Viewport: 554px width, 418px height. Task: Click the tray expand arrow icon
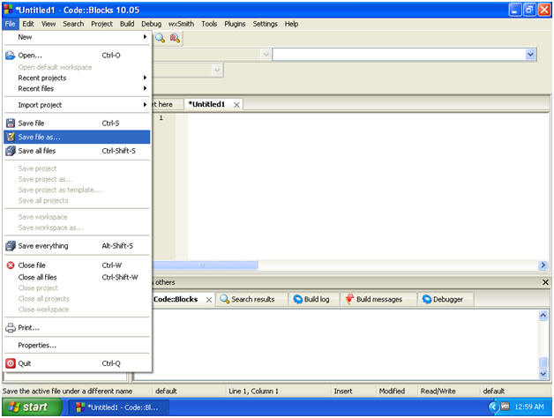[x=494, y=407]
